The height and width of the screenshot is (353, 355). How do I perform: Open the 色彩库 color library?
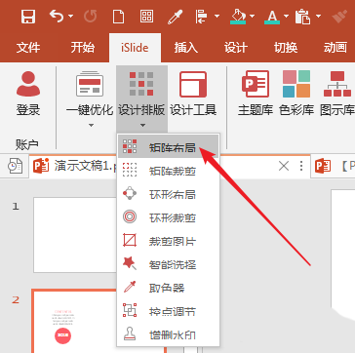point(296,95)
